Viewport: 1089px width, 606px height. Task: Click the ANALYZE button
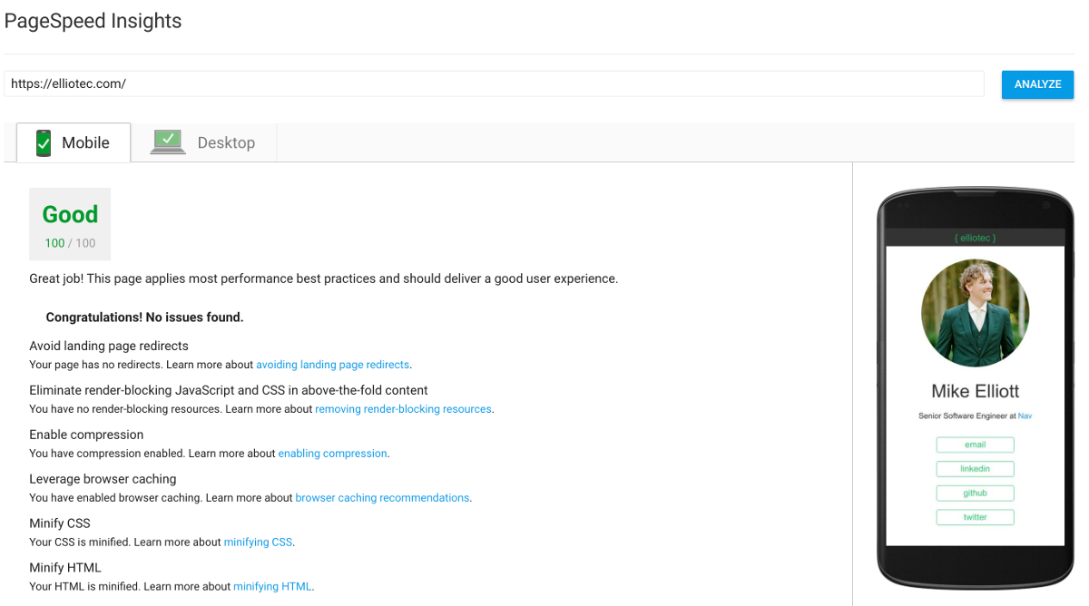[1037, 84]
